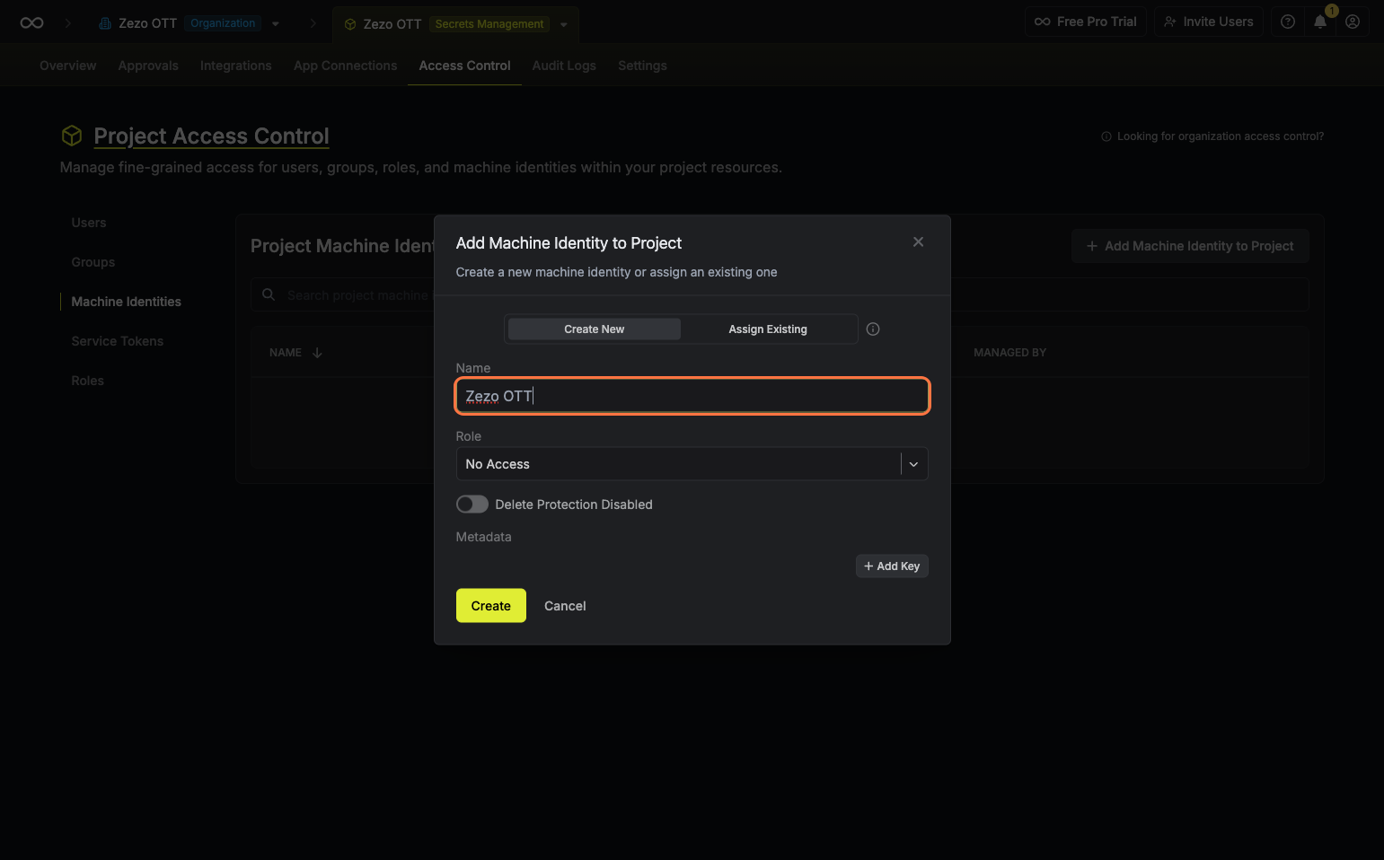Image resolution: width=1384 pixels, height=860 pixels.
Task: Click into the Name input field
Action: click(692, 396)
